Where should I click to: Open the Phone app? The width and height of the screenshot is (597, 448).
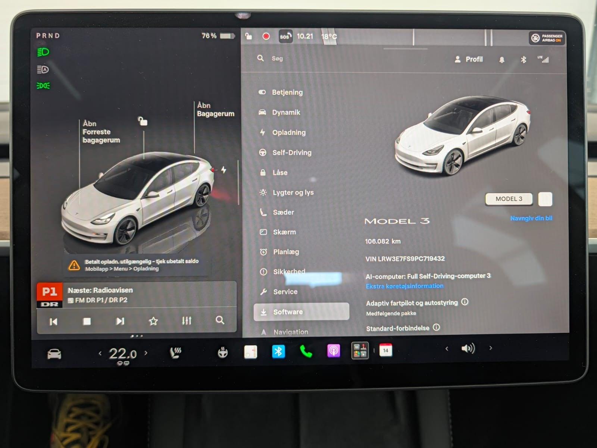pyautogui.click(x=306, y=351)
